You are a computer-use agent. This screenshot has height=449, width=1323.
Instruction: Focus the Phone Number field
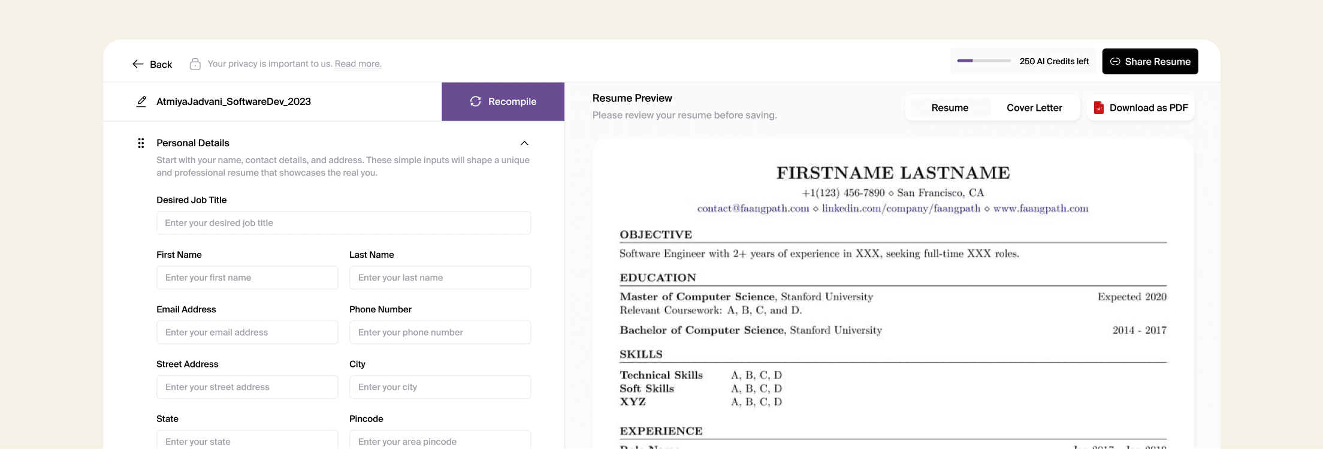coord(440,332)
